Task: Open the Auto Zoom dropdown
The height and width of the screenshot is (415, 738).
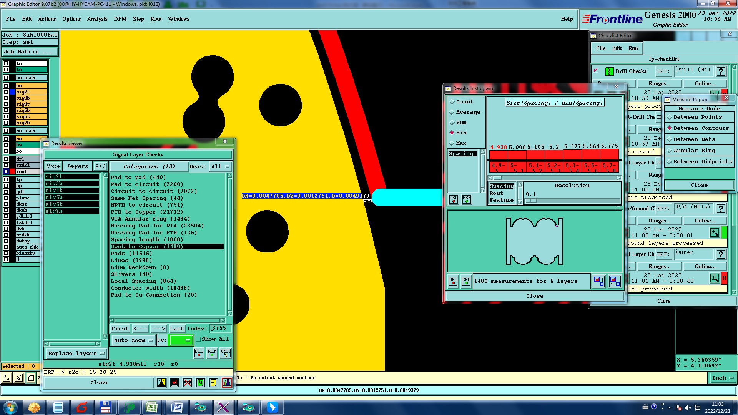Action: (133, 340)
